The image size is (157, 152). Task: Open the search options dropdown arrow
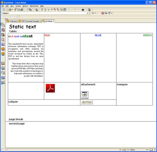pos(112,13)
